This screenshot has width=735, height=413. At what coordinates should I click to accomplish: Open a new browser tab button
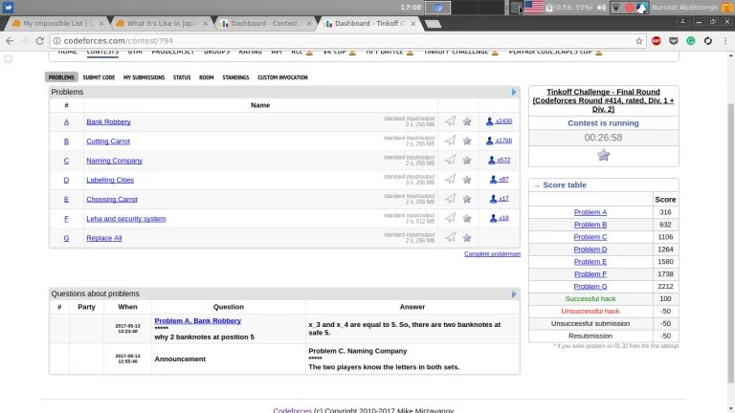[434, 23]
